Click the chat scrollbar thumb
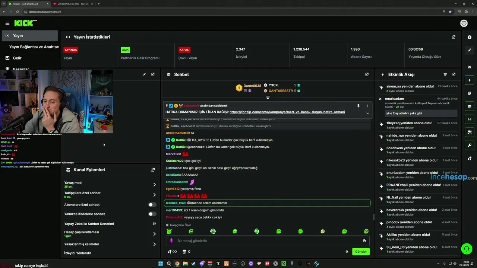Screen dimensions: 477x268 (374, 217)
